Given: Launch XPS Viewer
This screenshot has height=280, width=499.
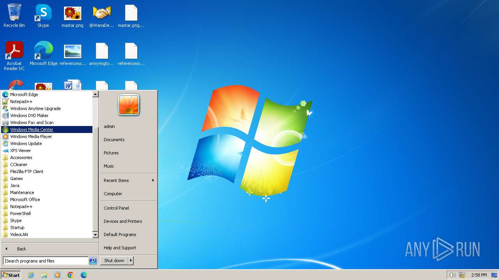Looking at the screenshot, I should 47,150.
